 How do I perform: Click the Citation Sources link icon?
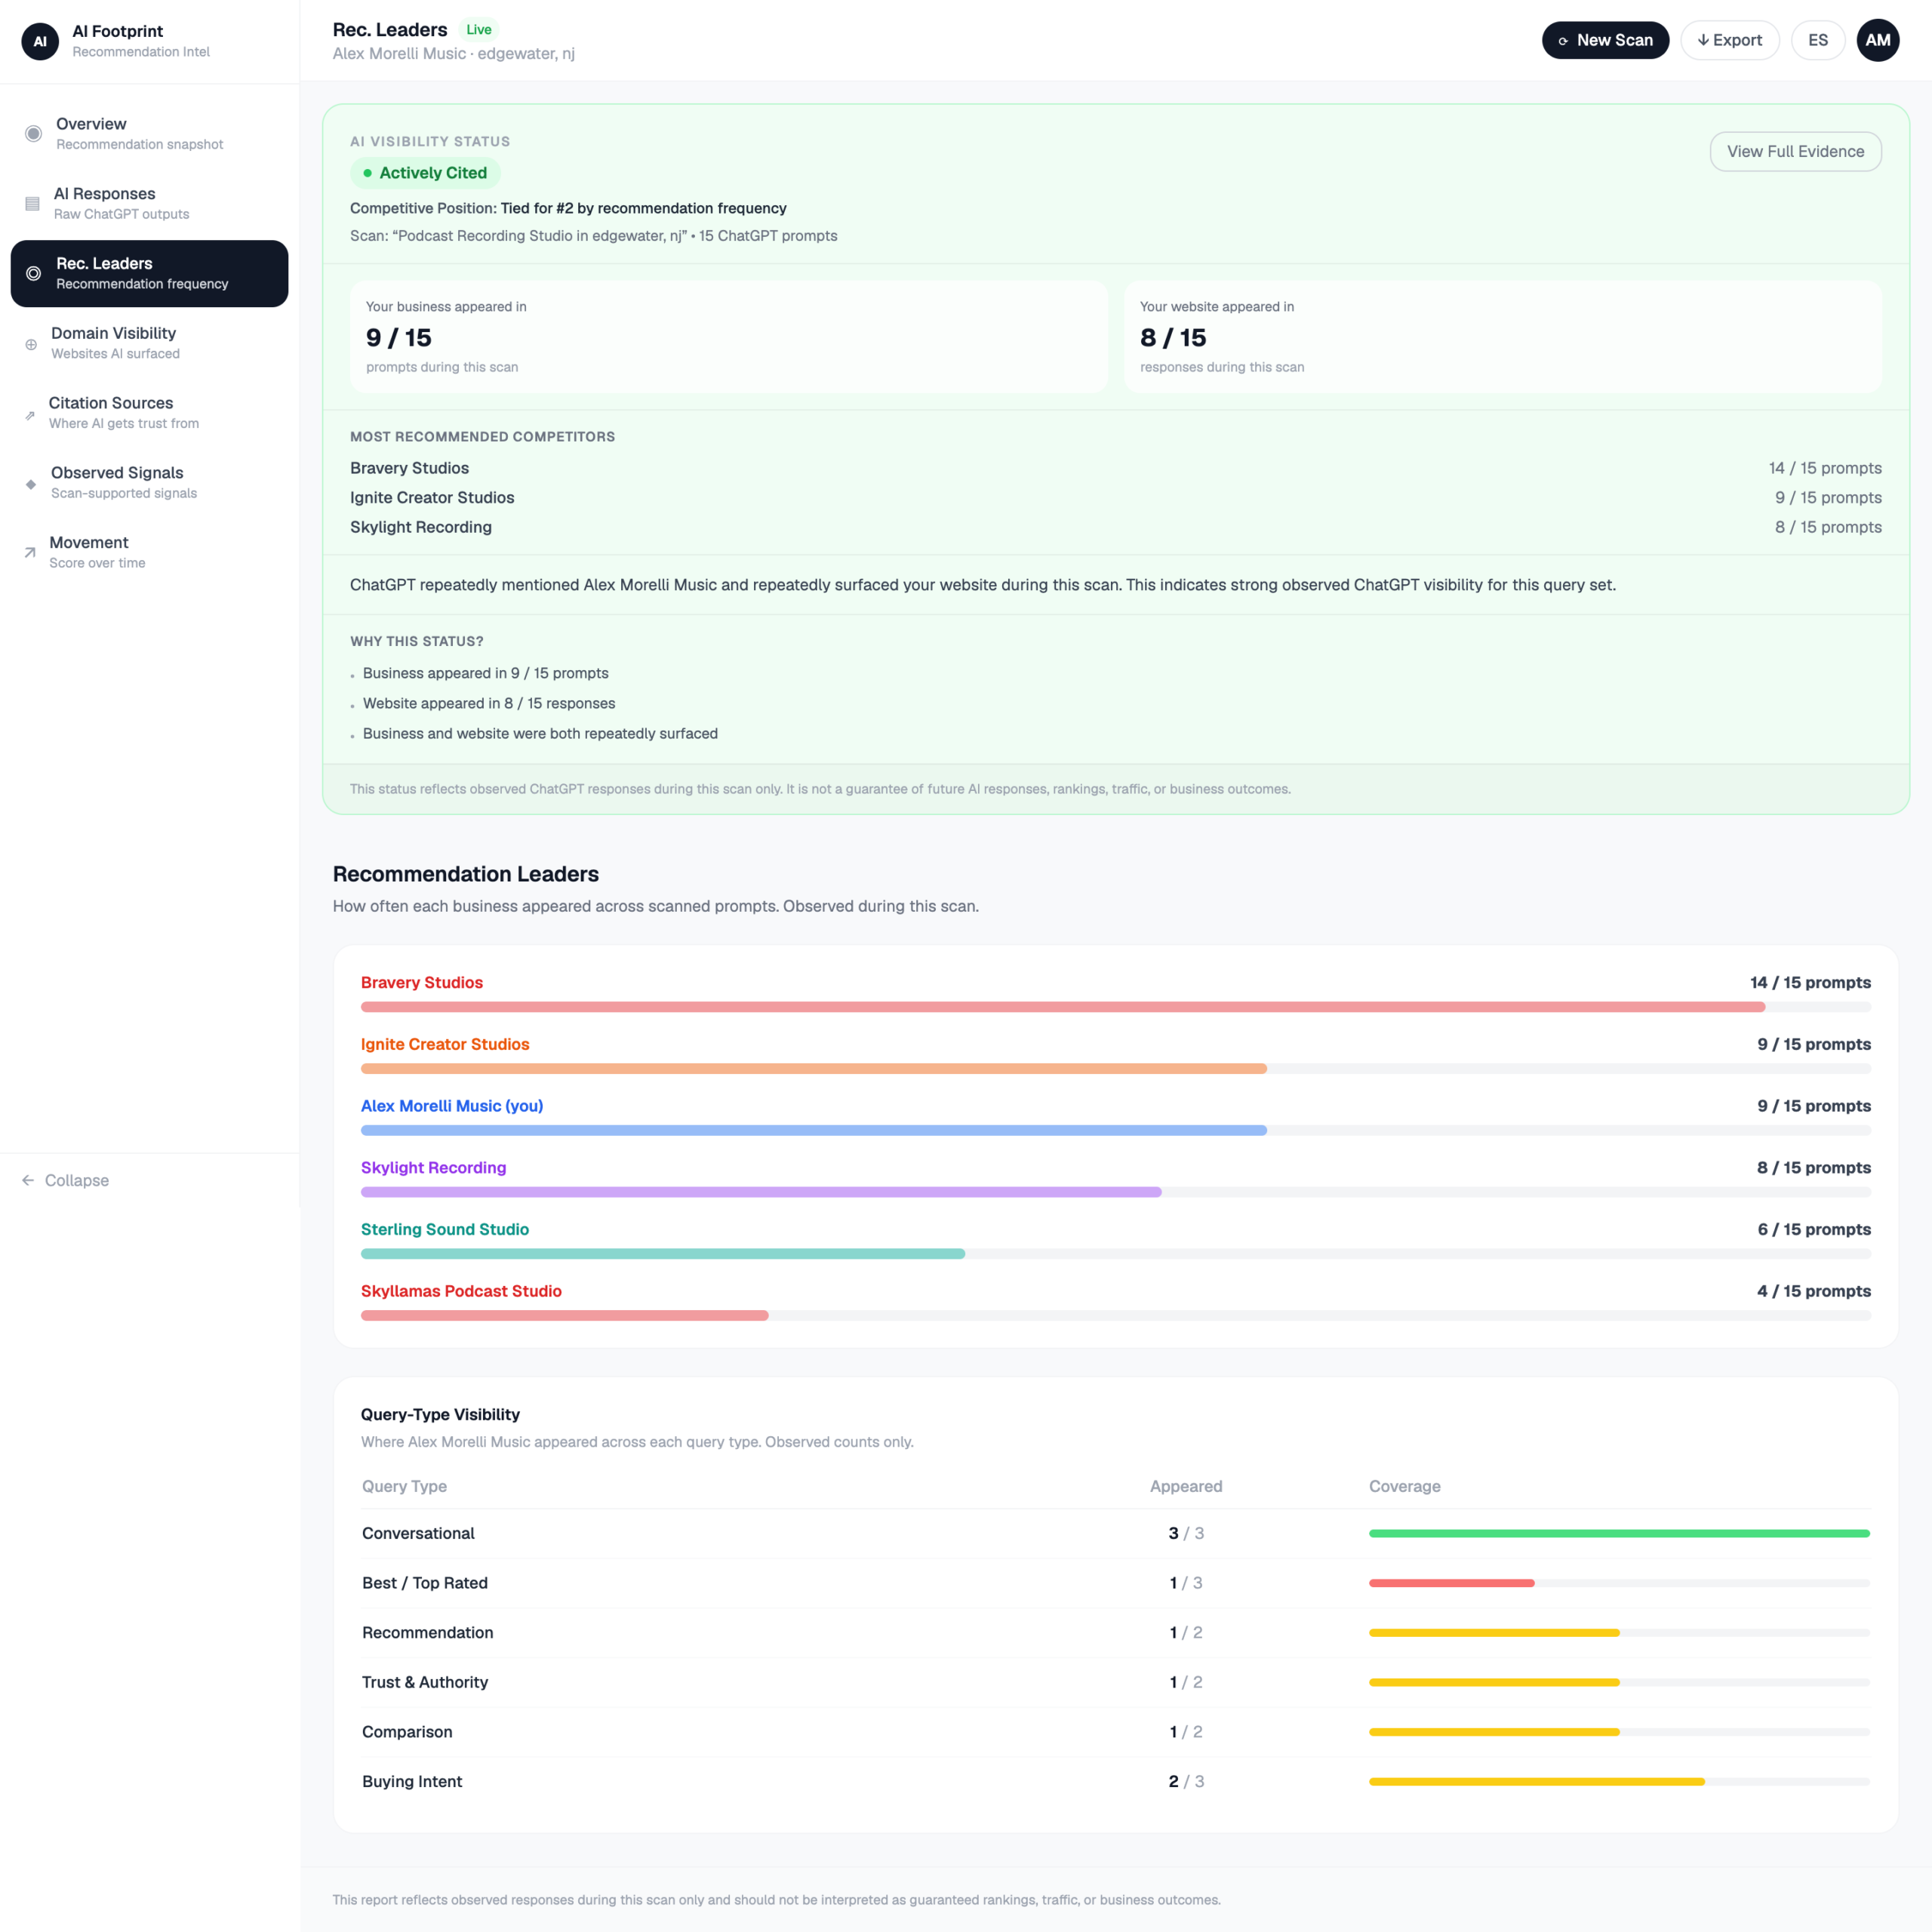(30, 415)
